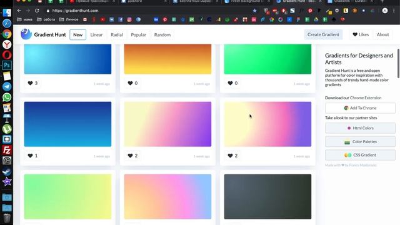Viewport: 400px width, 225px height.
Task: Show Random gradients
Action: 162,35
